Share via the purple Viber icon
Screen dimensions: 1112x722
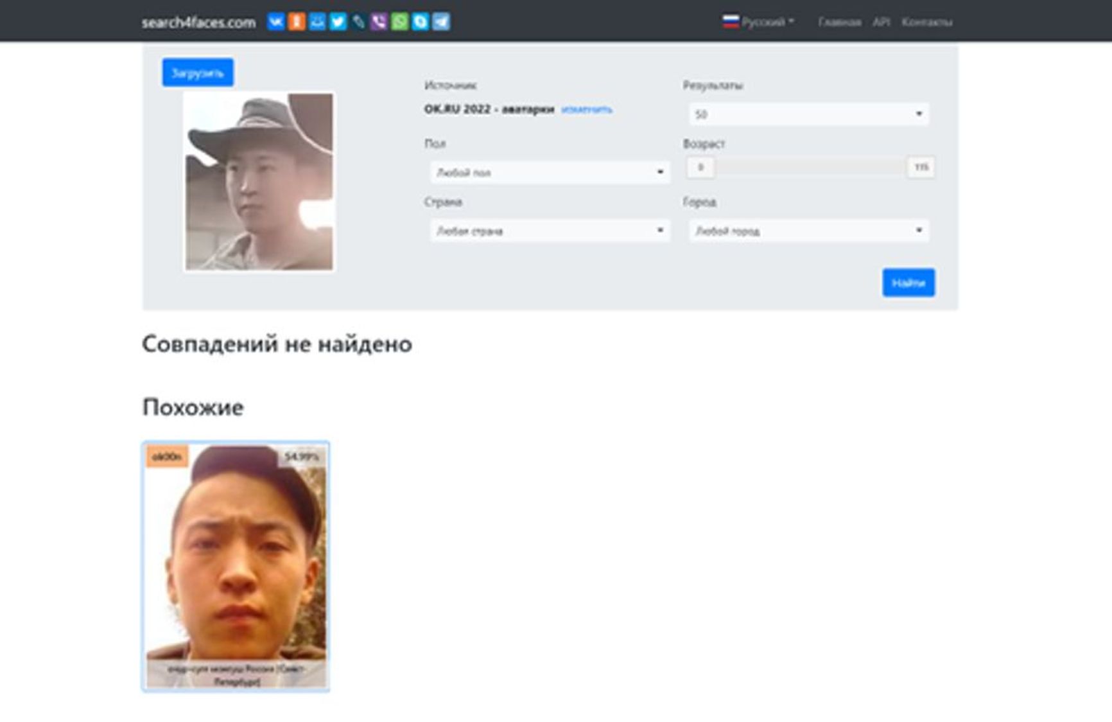tap(379, 22)
